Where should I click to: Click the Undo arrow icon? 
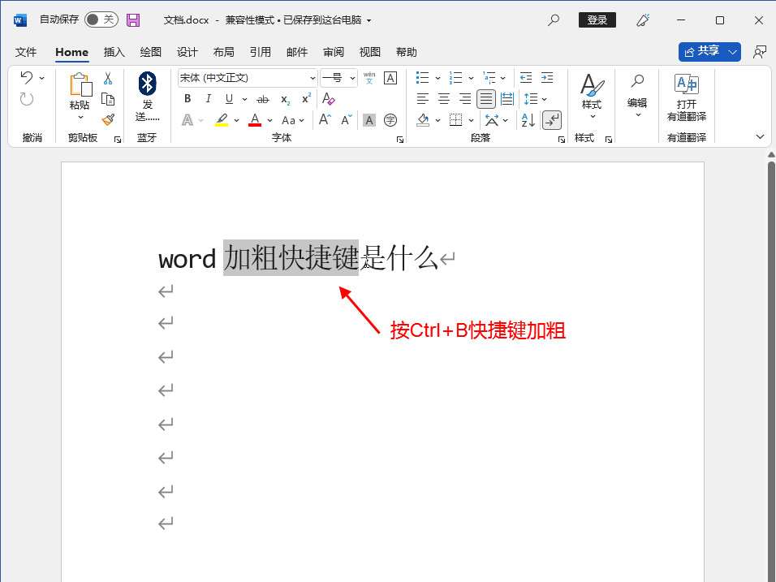(x=27, y=77)
